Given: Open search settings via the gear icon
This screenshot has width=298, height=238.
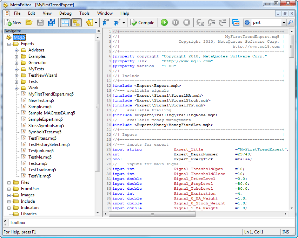Looking at the screenshot, I should [247, 22].
